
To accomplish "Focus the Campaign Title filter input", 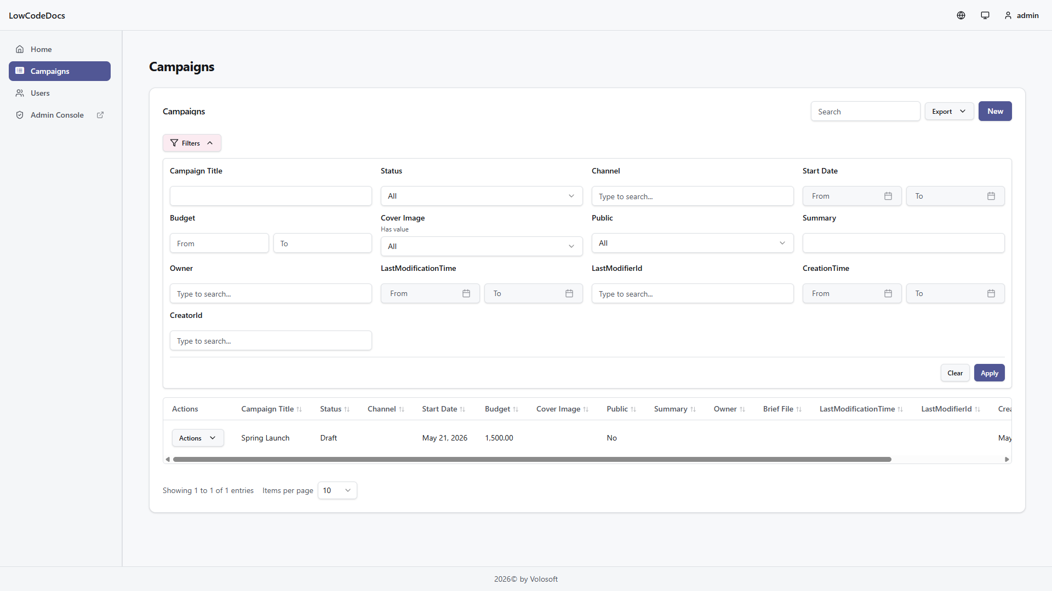I will click(x=271, y=196).
